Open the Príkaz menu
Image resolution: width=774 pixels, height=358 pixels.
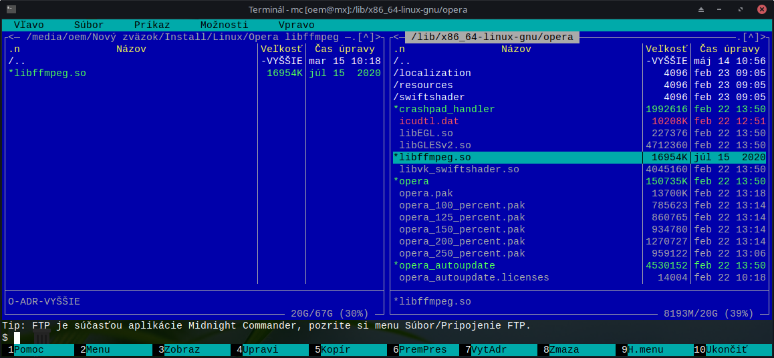pos(152,25)
